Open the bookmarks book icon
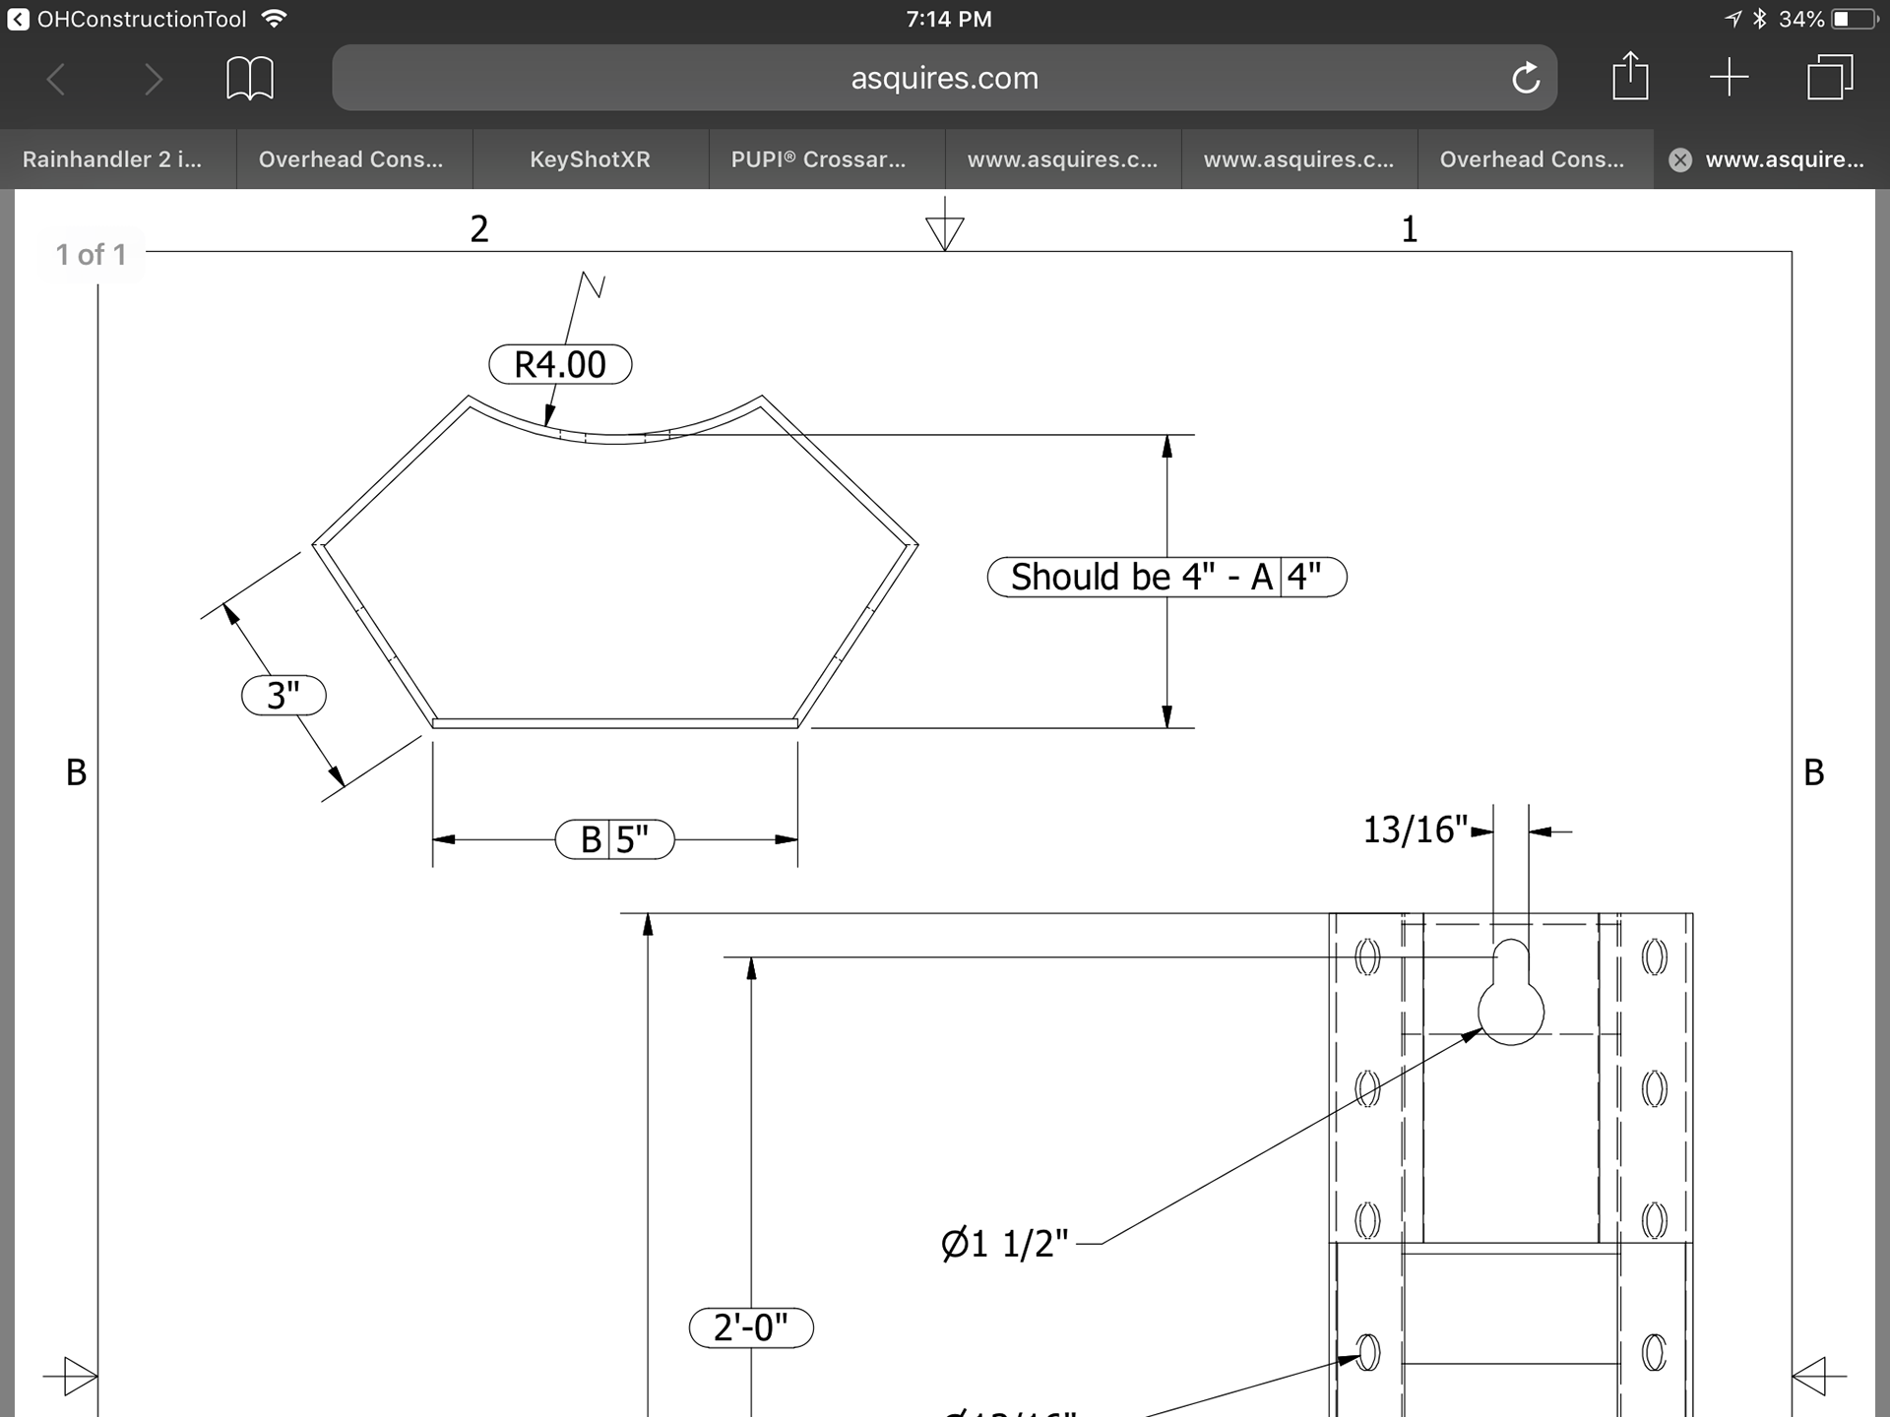 tap(250, 79)
